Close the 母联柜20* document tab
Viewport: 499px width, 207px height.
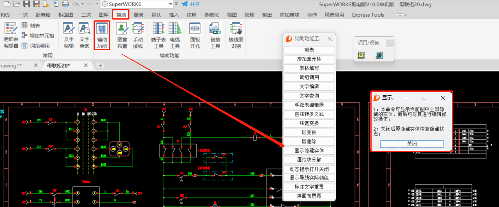[85, 65]
